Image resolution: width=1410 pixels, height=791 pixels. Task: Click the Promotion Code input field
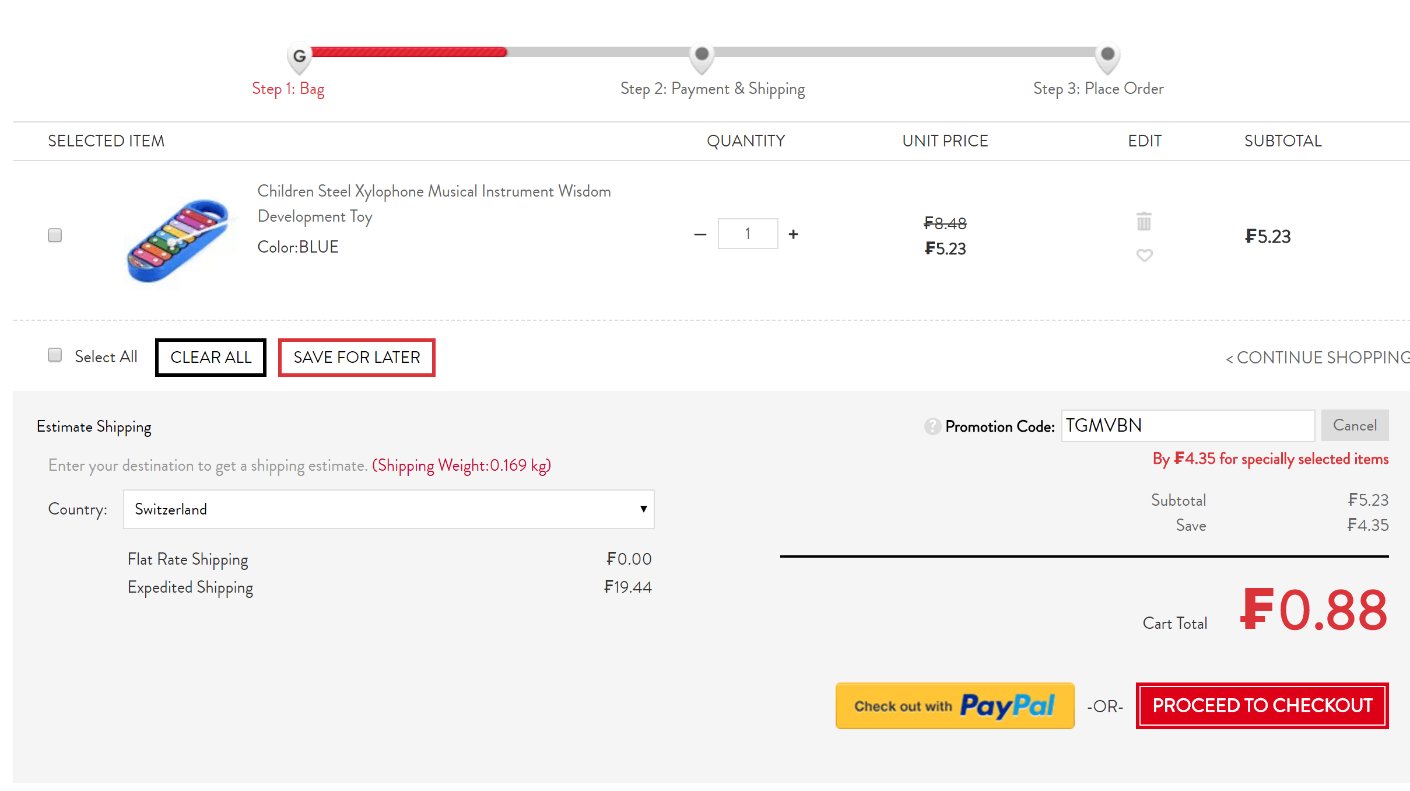tap(1187, 426)
